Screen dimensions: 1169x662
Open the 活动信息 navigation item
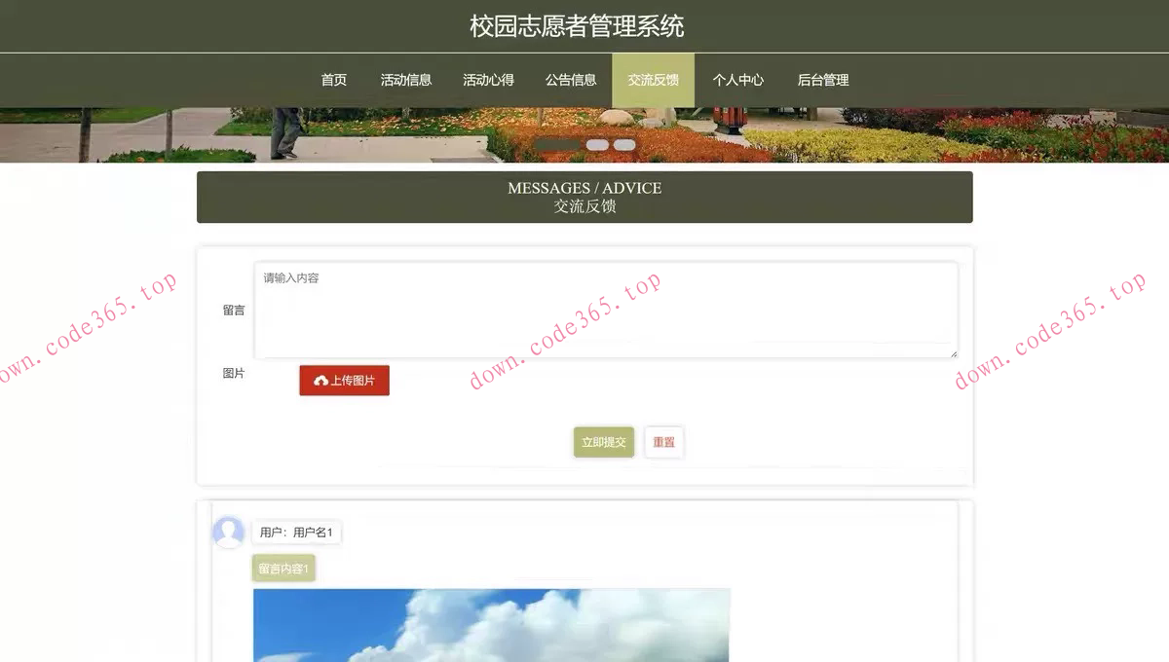tap(405, 81)
